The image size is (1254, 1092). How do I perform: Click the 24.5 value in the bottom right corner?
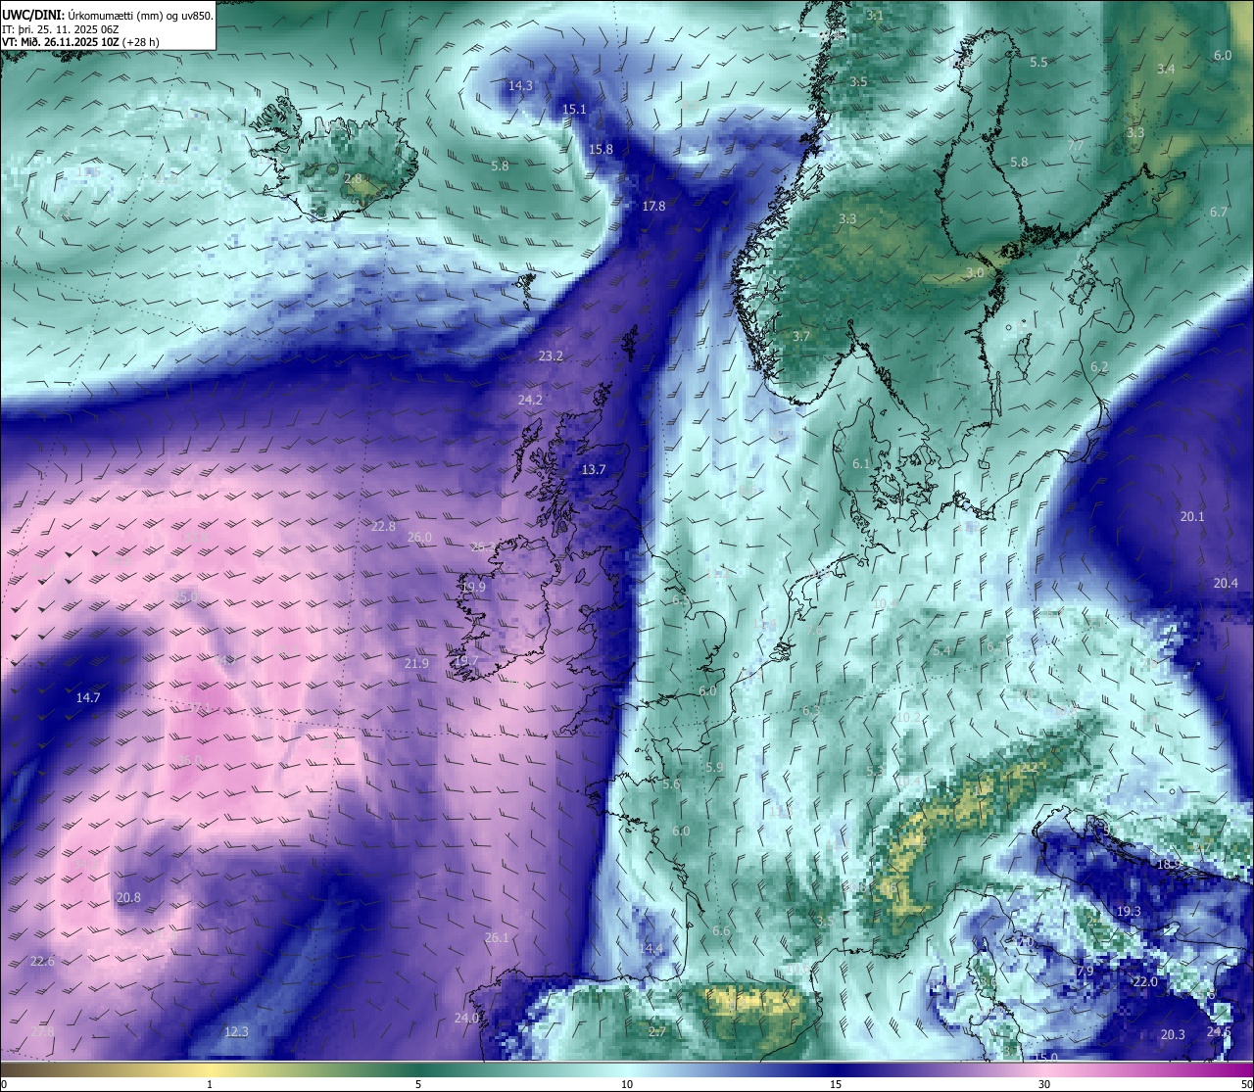pos(1219,1031)
